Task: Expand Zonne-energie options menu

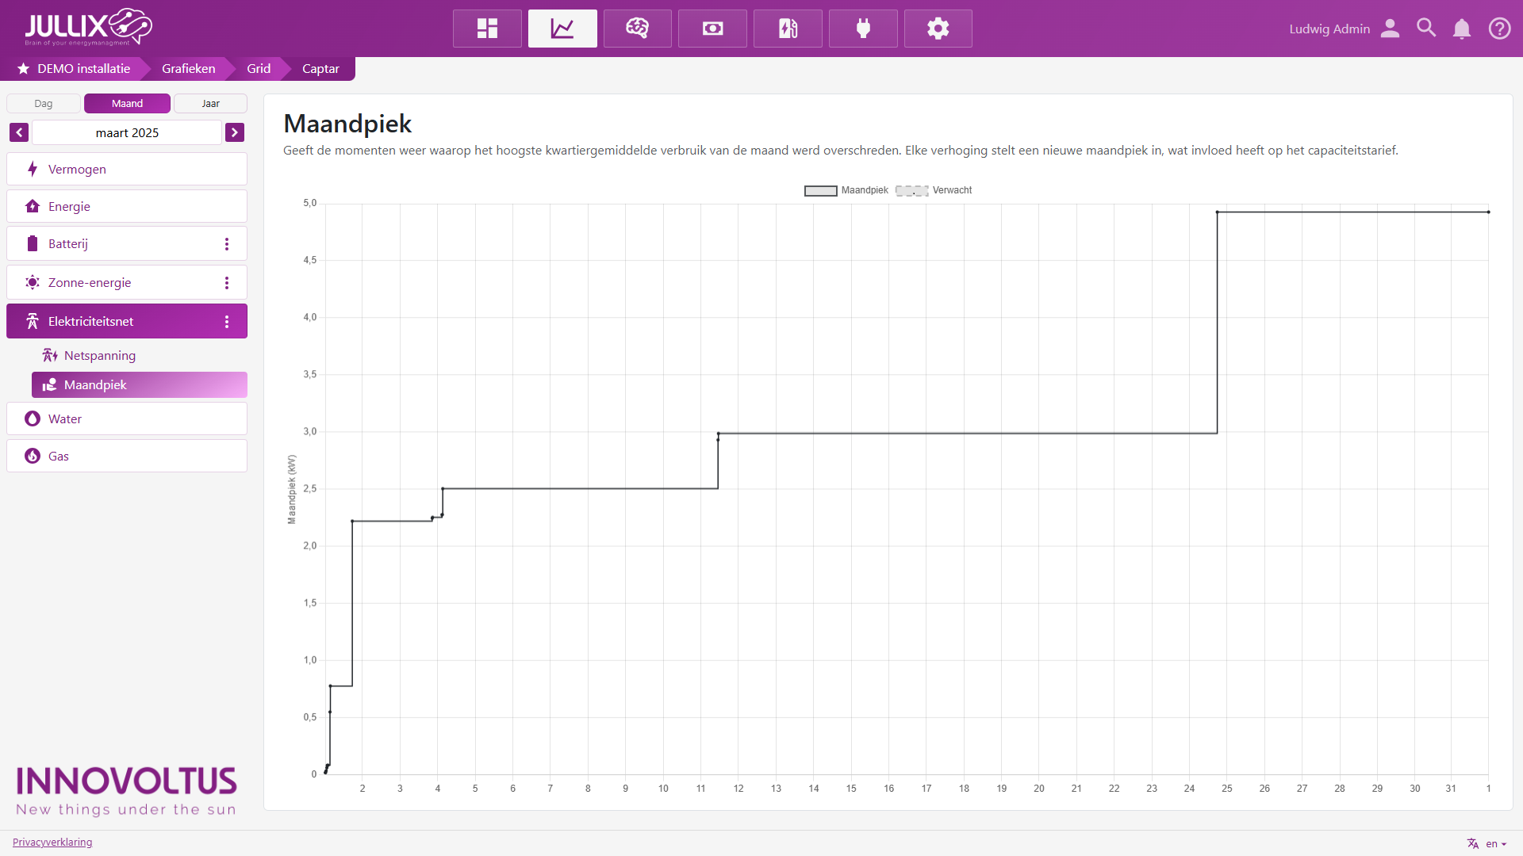Action: point(227,283)
